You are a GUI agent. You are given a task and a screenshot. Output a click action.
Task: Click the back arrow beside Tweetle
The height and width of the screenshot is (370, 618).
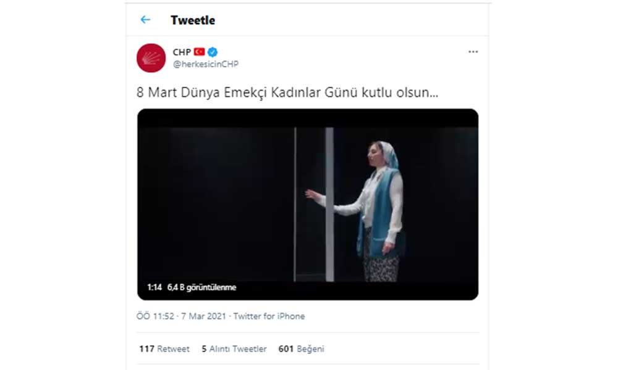pyautogui.click(x=145, y=20)
